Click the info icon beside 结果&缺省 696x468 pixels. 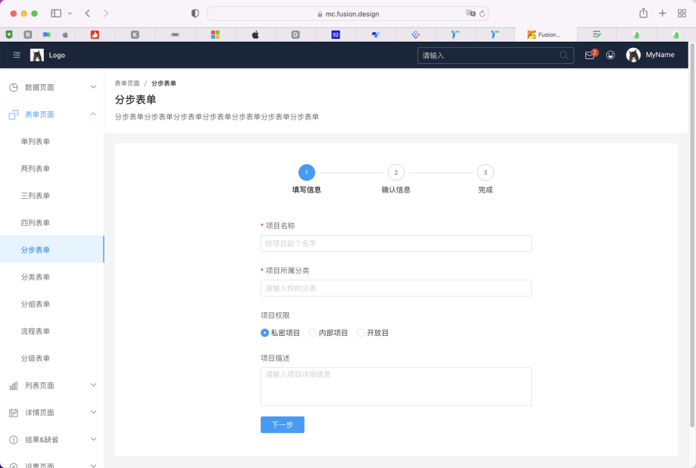pyautogui.click(x=13, y=439)
